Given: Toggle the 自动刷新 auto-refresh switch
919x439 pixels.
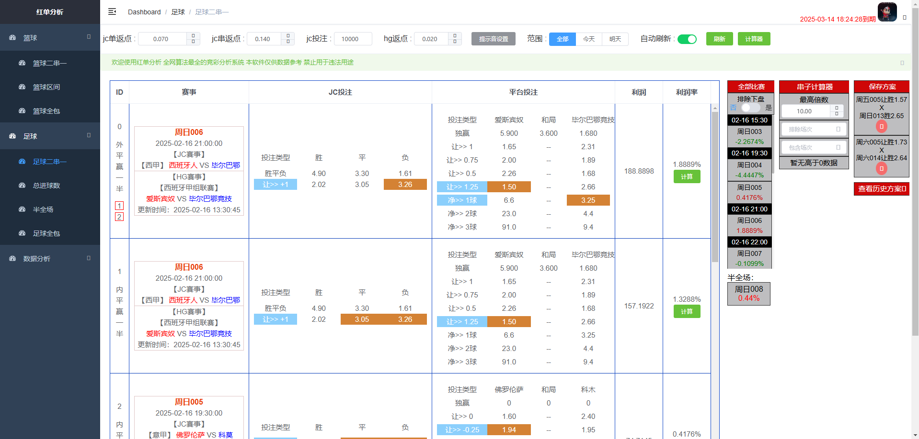Looking at the screenshot, I should pyautogui.click(x=687, y=39).
